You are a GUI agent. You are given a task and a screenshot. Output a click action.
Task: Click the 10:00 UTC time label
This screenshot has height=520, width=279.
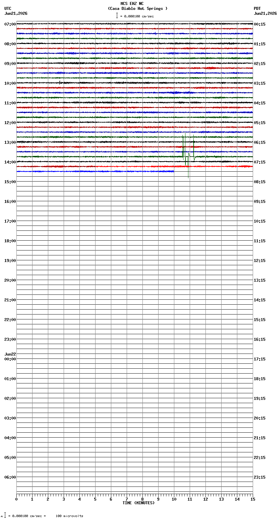pos(10,83)
